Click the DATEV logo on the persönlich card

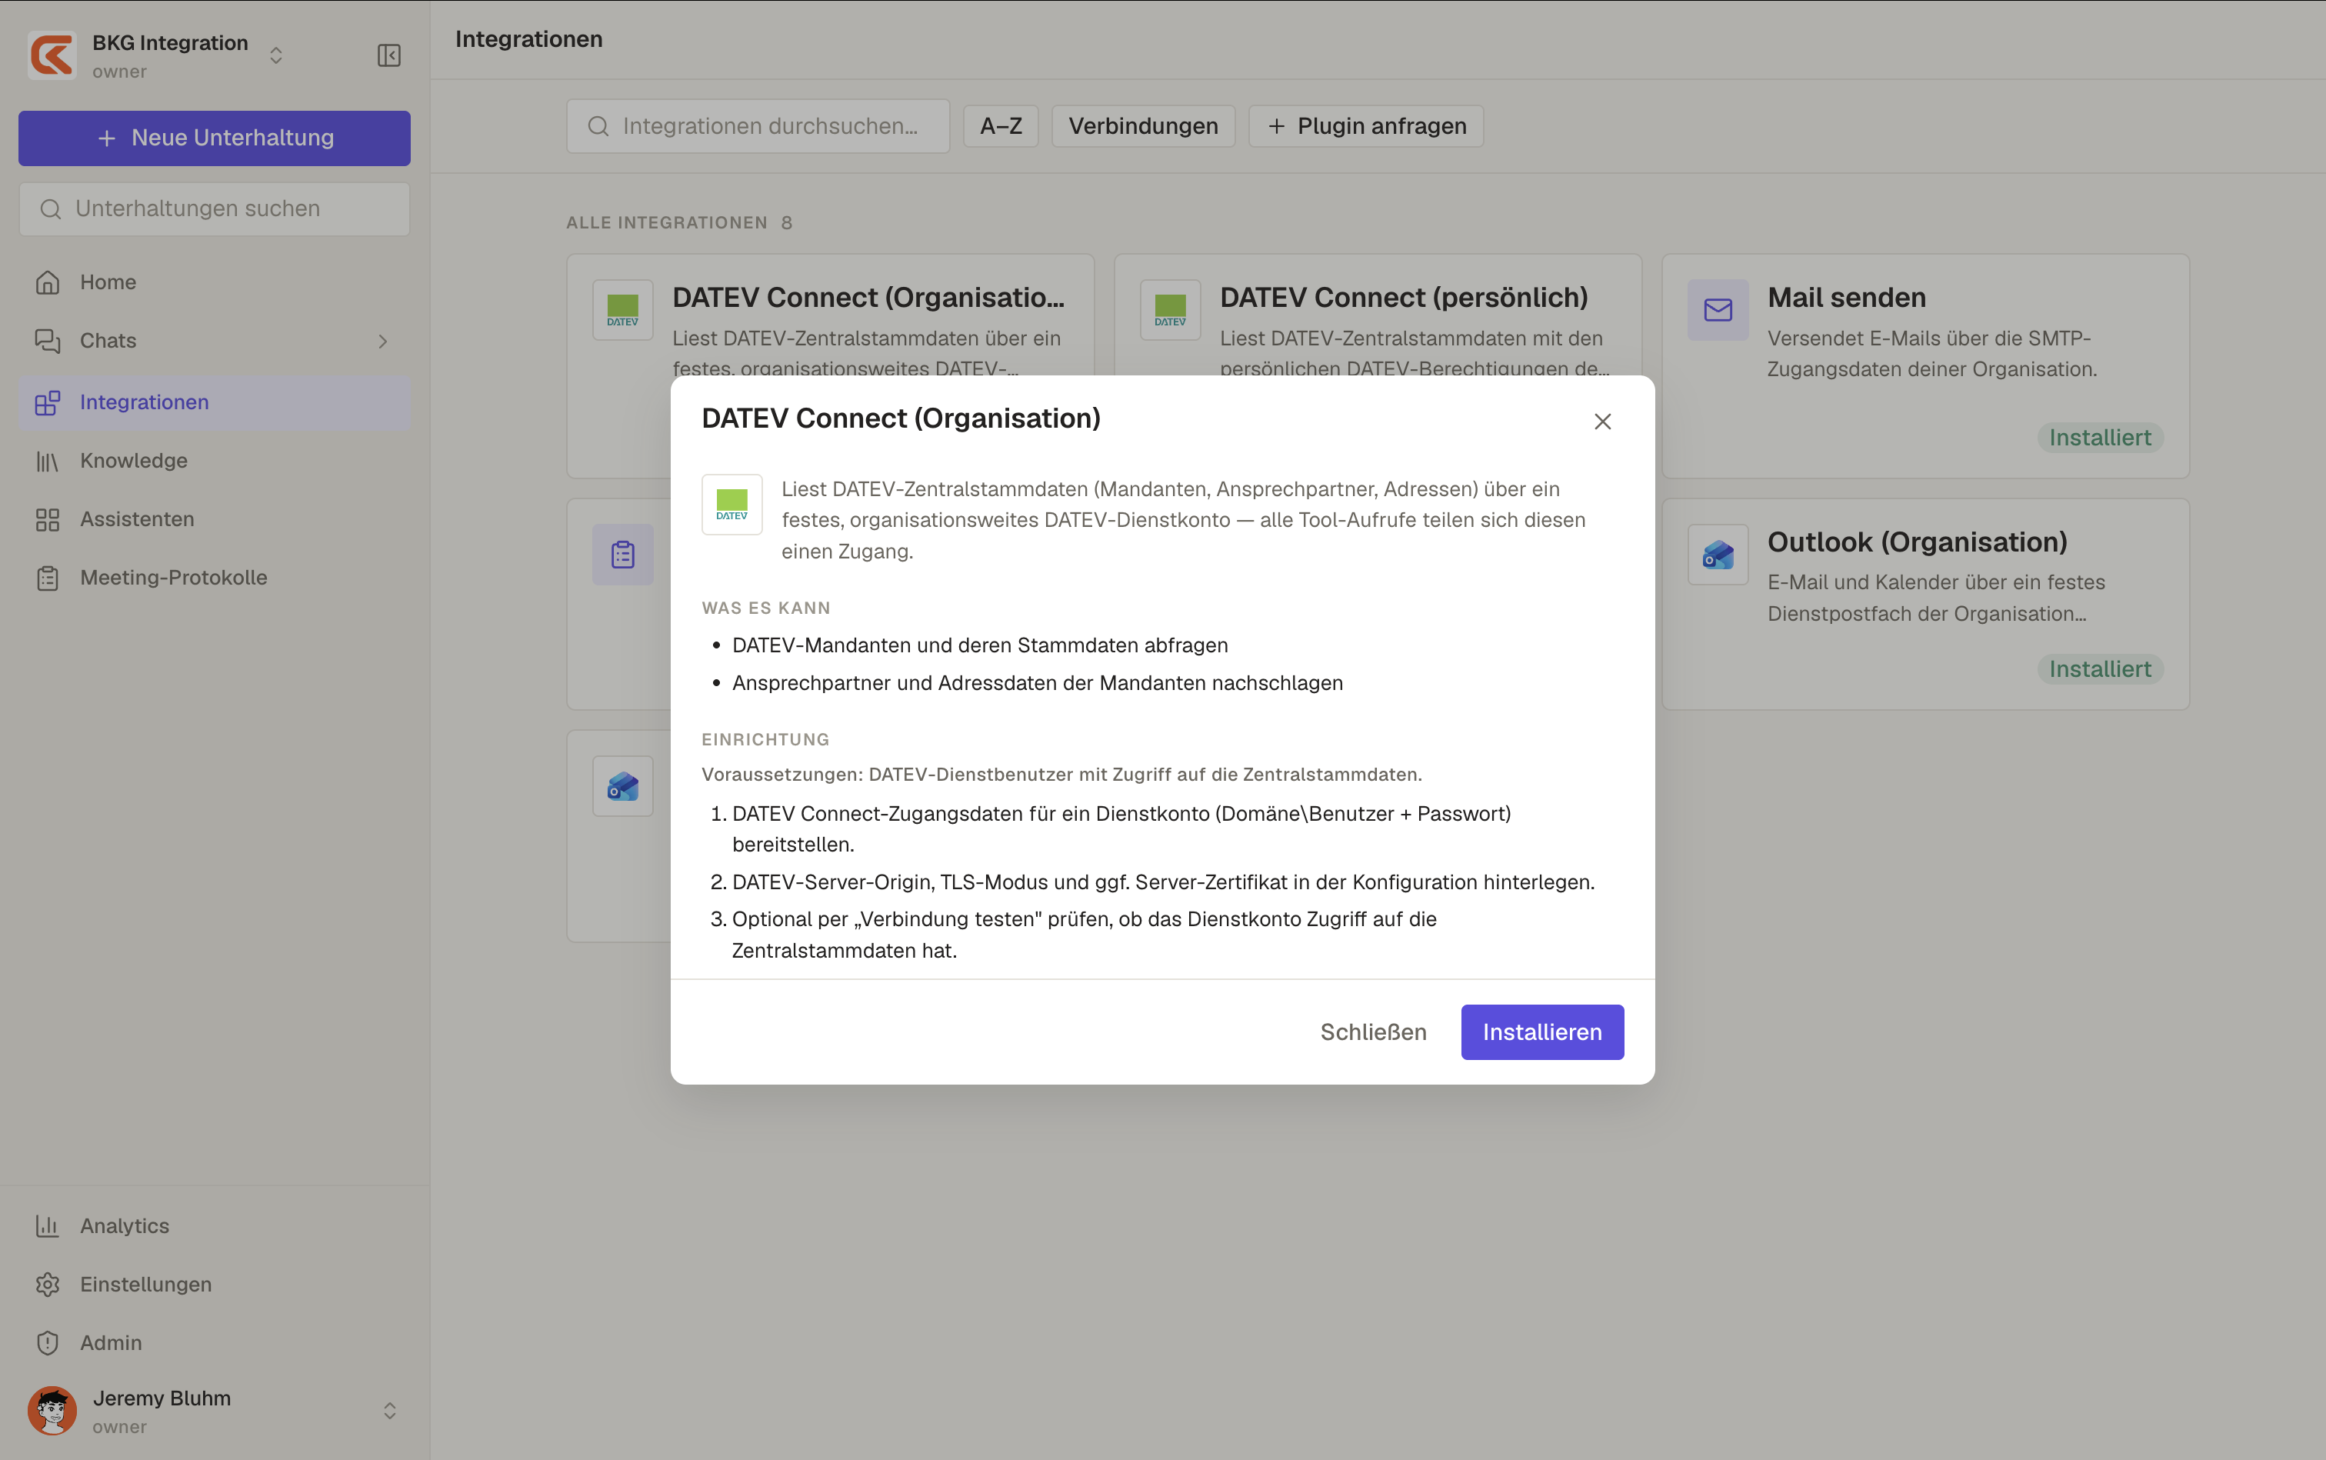coord(1170,310)
